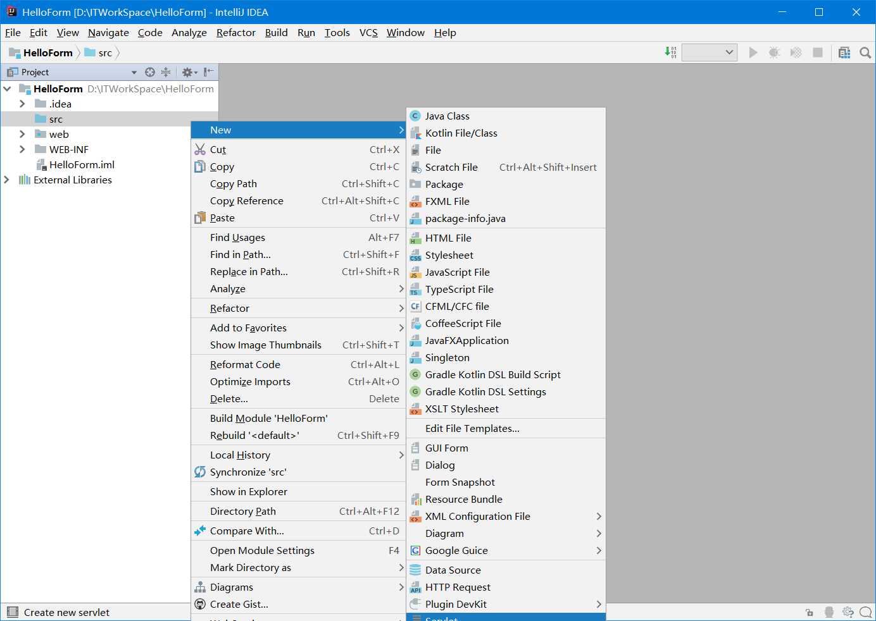Open the Analyze menu in menu bar
The width and height of the screenshot is (876, 621).
pos(189,32)
